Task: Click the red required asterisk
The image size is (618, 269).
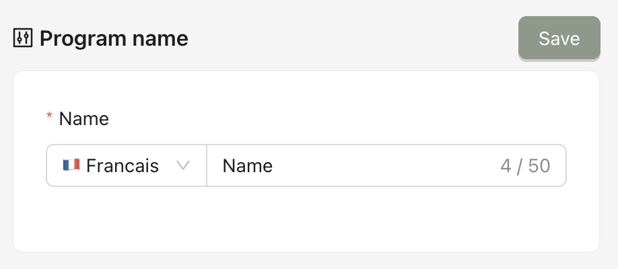Action: 49,118
